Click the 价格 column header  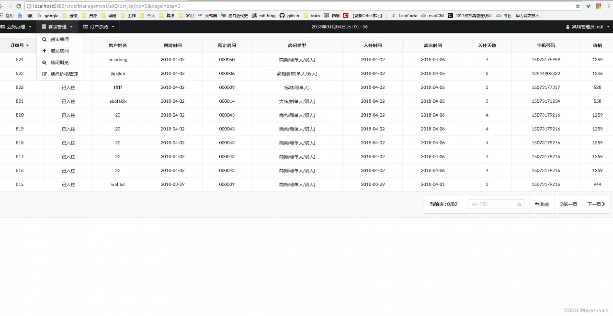597,45
